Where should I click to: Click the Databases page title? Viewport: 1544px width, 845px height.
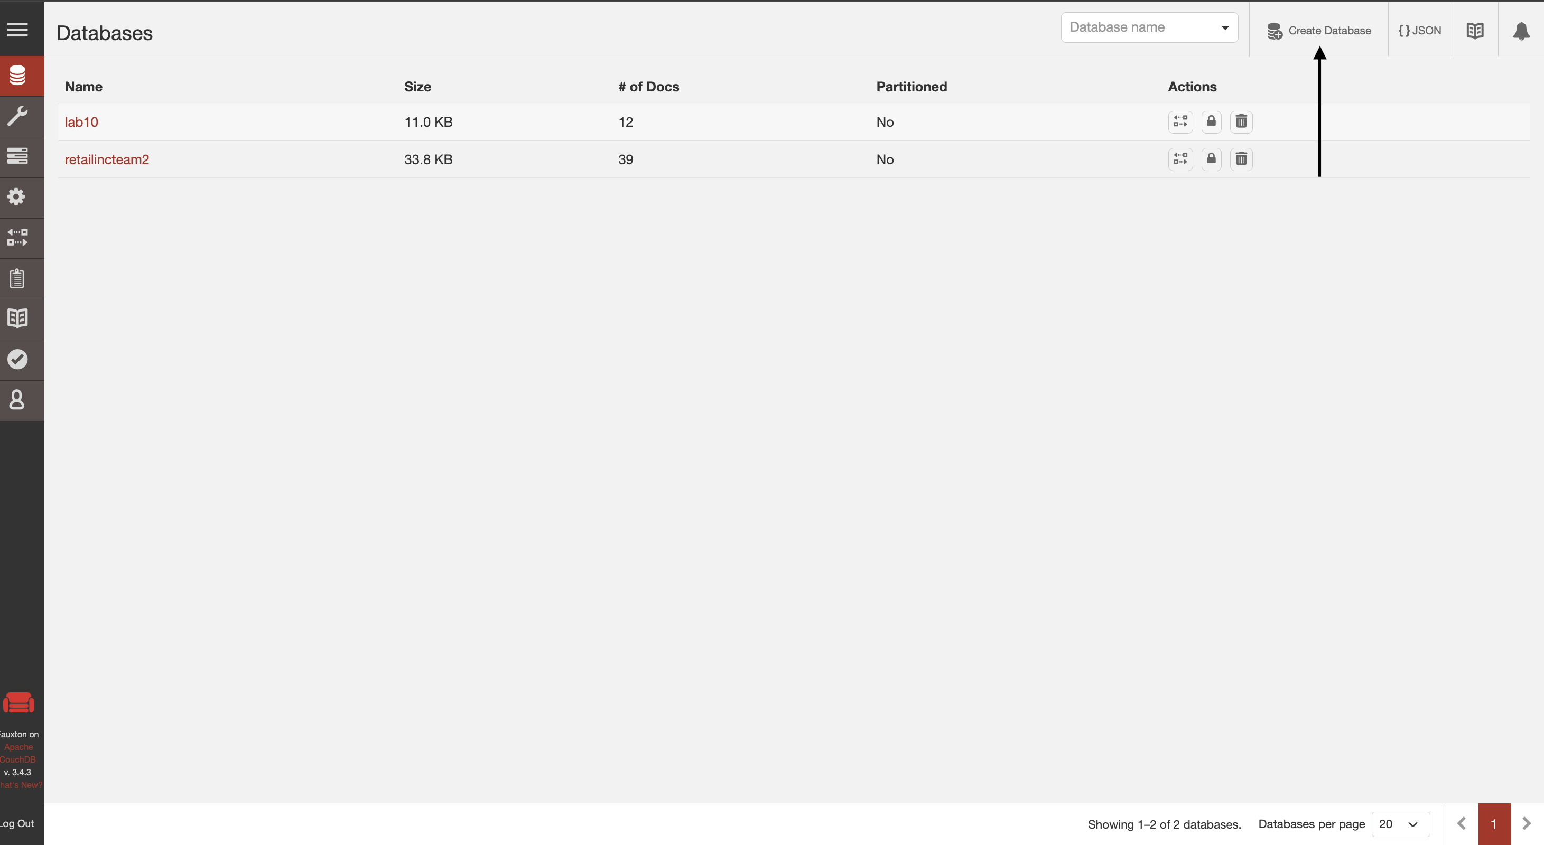click(104, 33)
